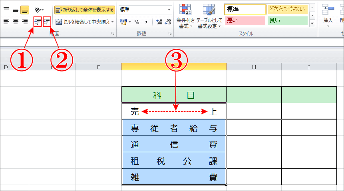Select the 科目 header cell
The height and width of the screenshot is (191, 344).
(x=174, y=95)
